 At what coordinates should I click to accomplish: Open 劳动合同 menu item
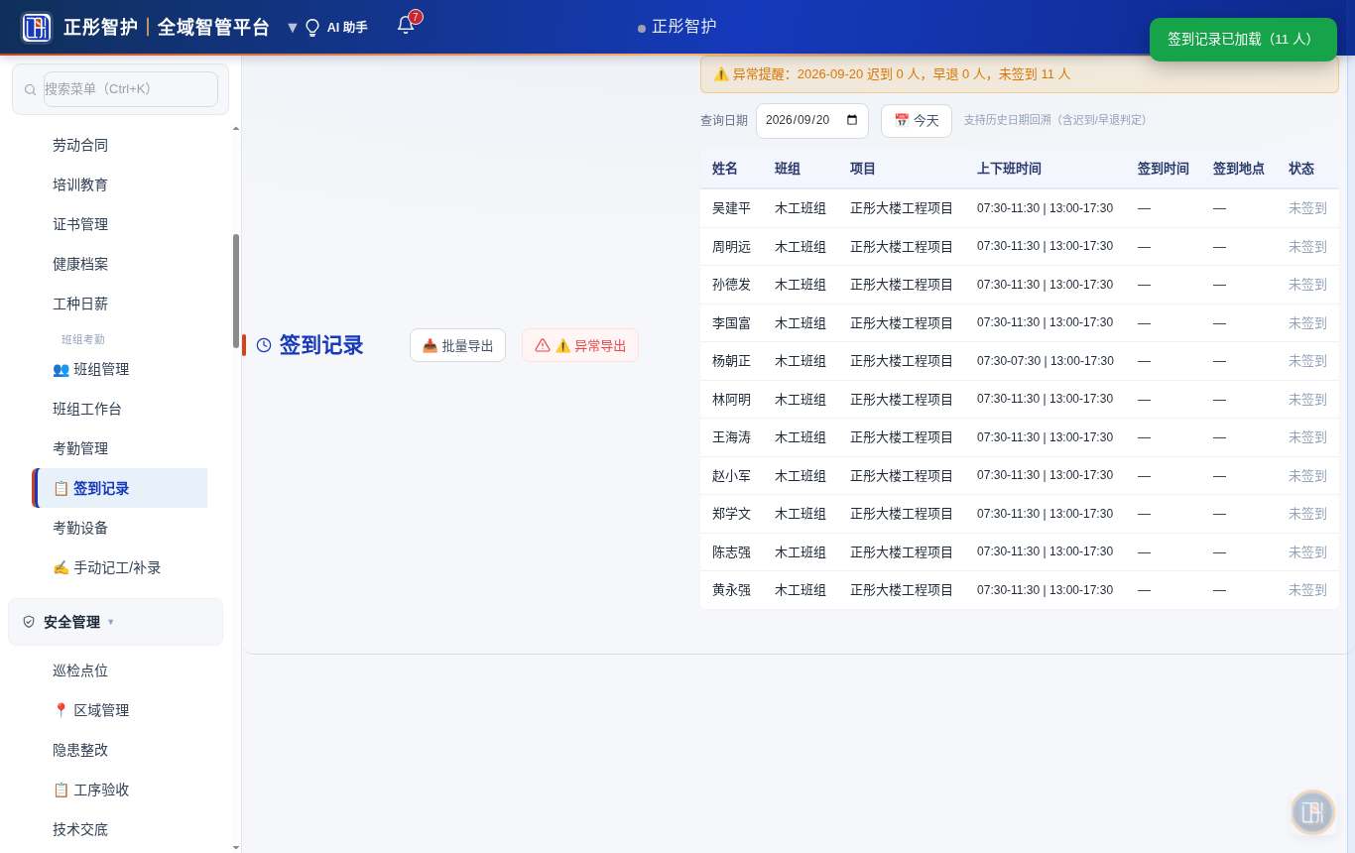coord(80,145)
